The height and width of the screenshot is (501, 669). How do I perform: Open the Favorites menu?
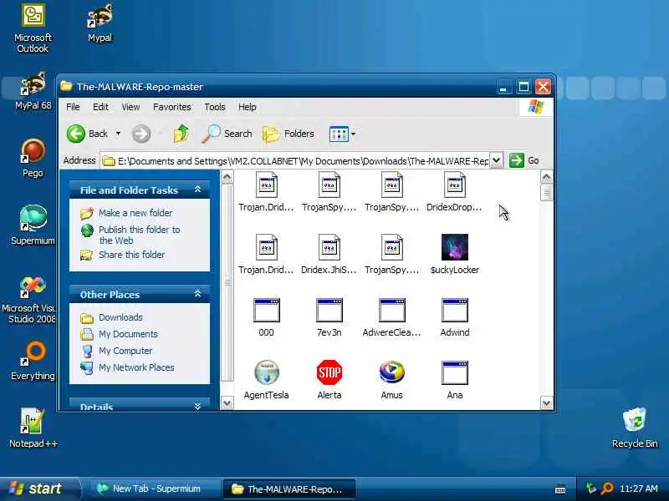pyautogui.click(x=172, y=107)
